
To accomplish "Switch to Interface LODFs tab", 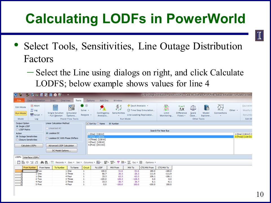I will [x=31, y=157].
